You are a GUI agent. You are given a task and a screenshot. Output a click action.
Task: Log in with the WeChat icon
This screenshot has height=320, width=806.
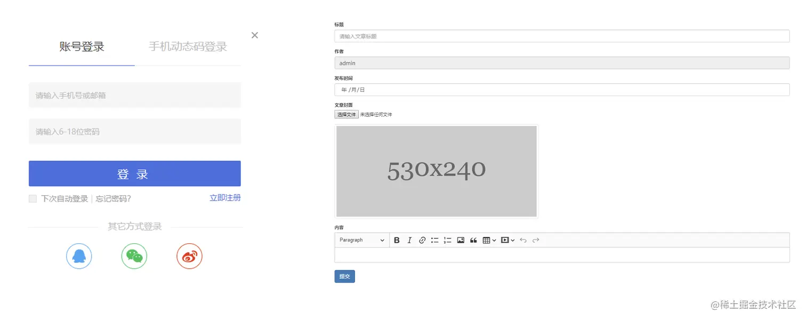coord(134,257)
